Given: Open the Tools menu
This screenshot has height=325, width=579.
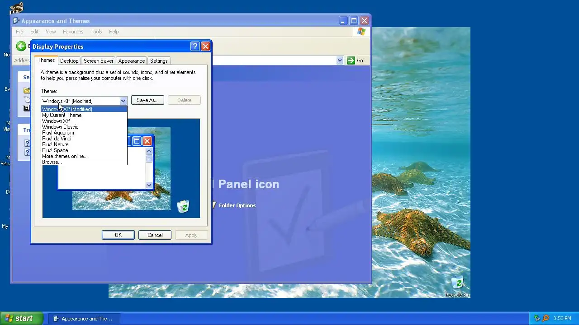Looking at the screenshot, I should click(x=96, y=32).
